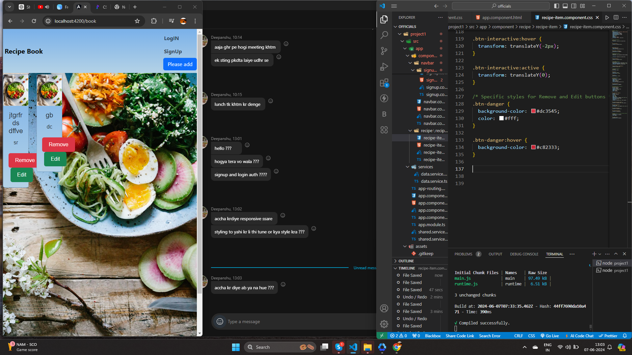
Task: Toggle the primary side bar layout button
Action: (x=557, y=6)
